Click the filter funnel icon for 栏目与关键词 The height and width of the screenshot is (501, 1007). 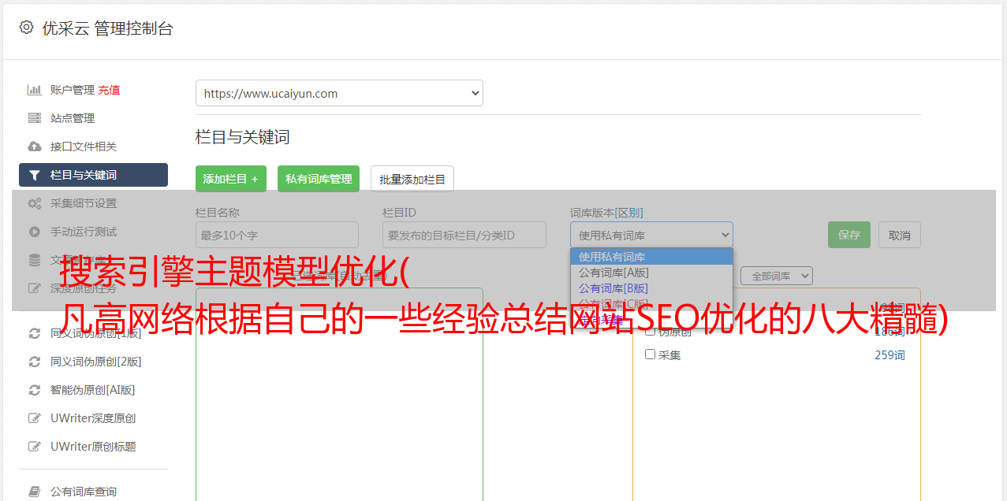(34, 175)
